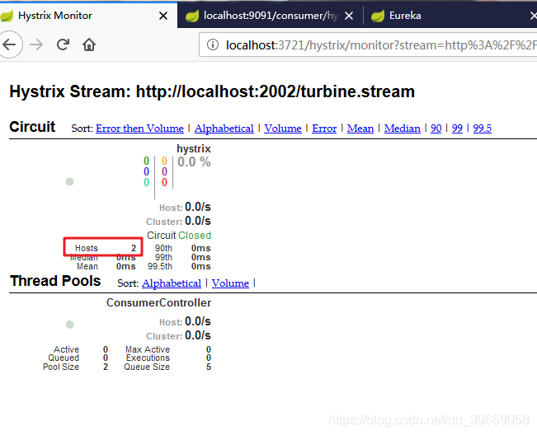
Task: Sort circuits by Error
Action: click(324, 129)
